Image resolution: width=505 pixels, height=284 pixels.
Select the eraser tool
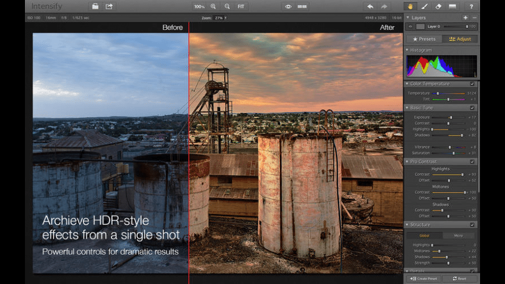[x=438, y=6]
